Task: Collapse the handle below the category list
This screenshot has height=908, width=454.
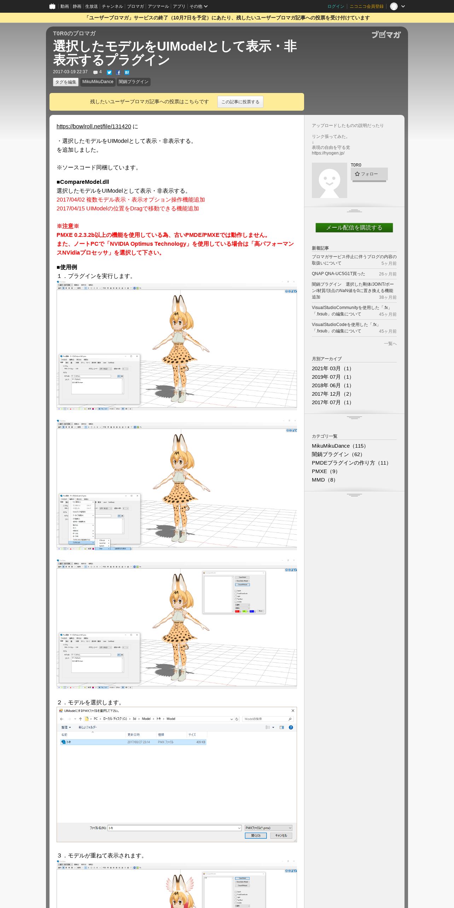Action: [354, 495]
